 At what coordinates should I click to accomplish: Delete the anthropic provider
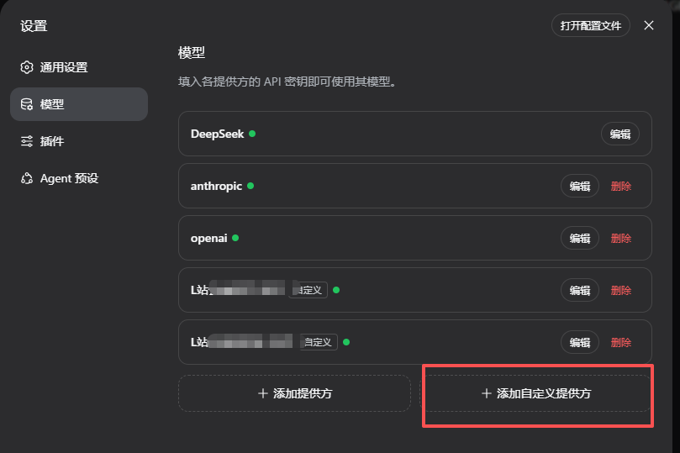(621, 186)
